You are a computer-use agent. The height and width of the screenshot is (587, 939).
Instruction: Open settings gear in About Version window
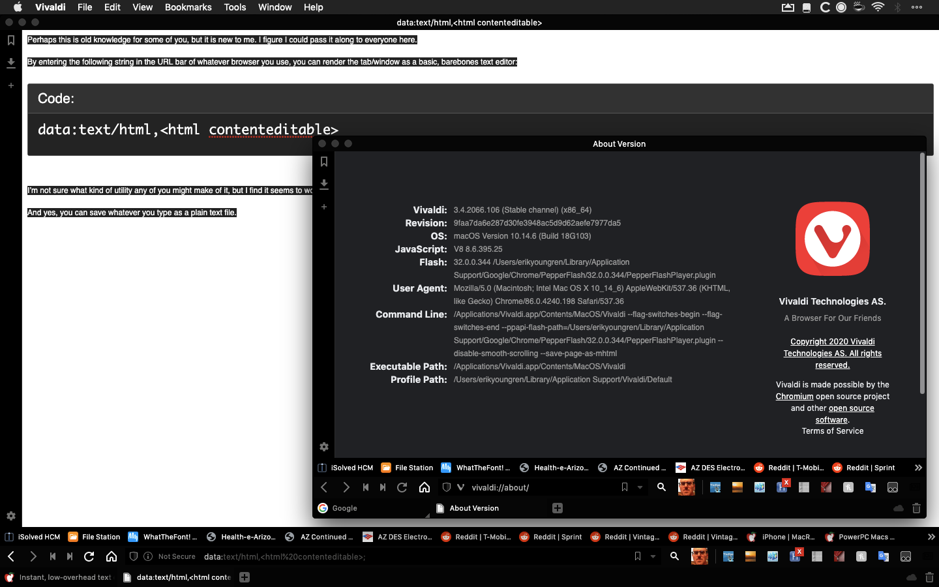[x=324, y=447]
